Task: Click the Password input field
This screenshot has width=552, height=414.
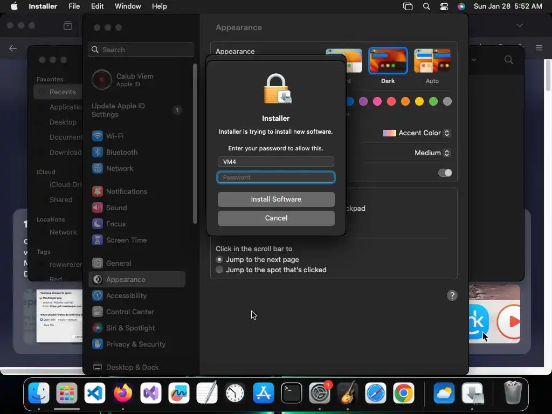Action: coord(276,177)
